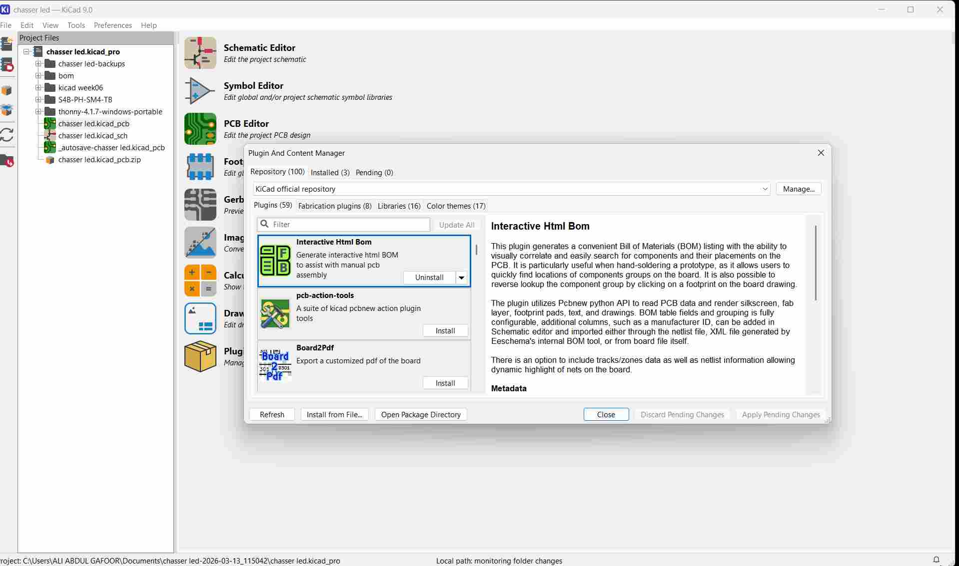
Task: Expand the thonny-4.1.7-windows-portable folder node
Action: [x=38, y=111]
